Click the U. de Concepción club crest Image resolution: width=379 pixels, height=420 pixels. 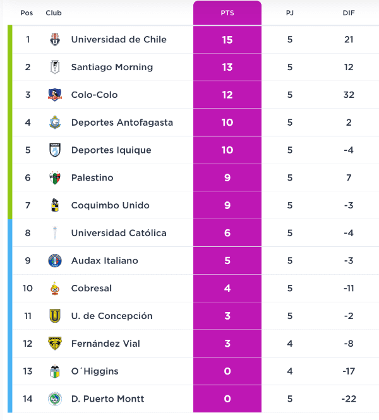click(55, 316)
